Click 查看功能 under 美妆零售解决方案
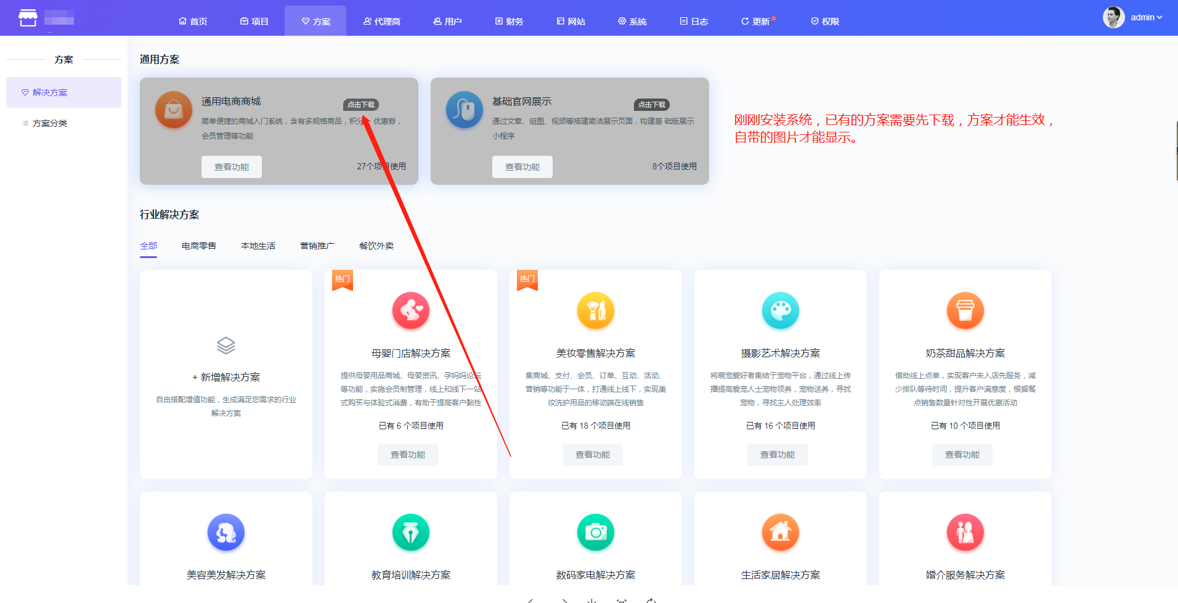The image size is (1178, 603). coord(593,455)
